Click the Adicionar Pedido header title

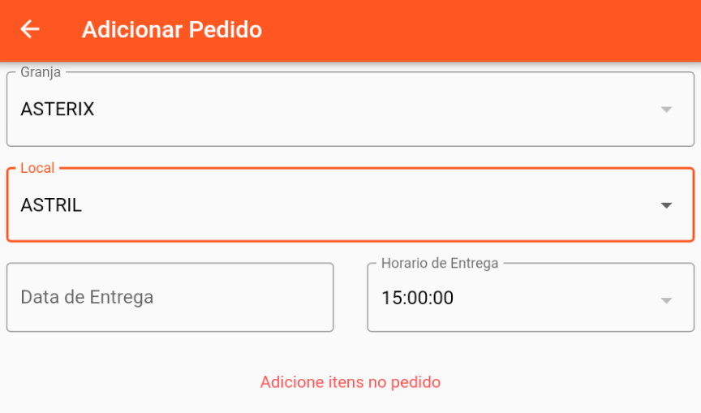point(171,30)
